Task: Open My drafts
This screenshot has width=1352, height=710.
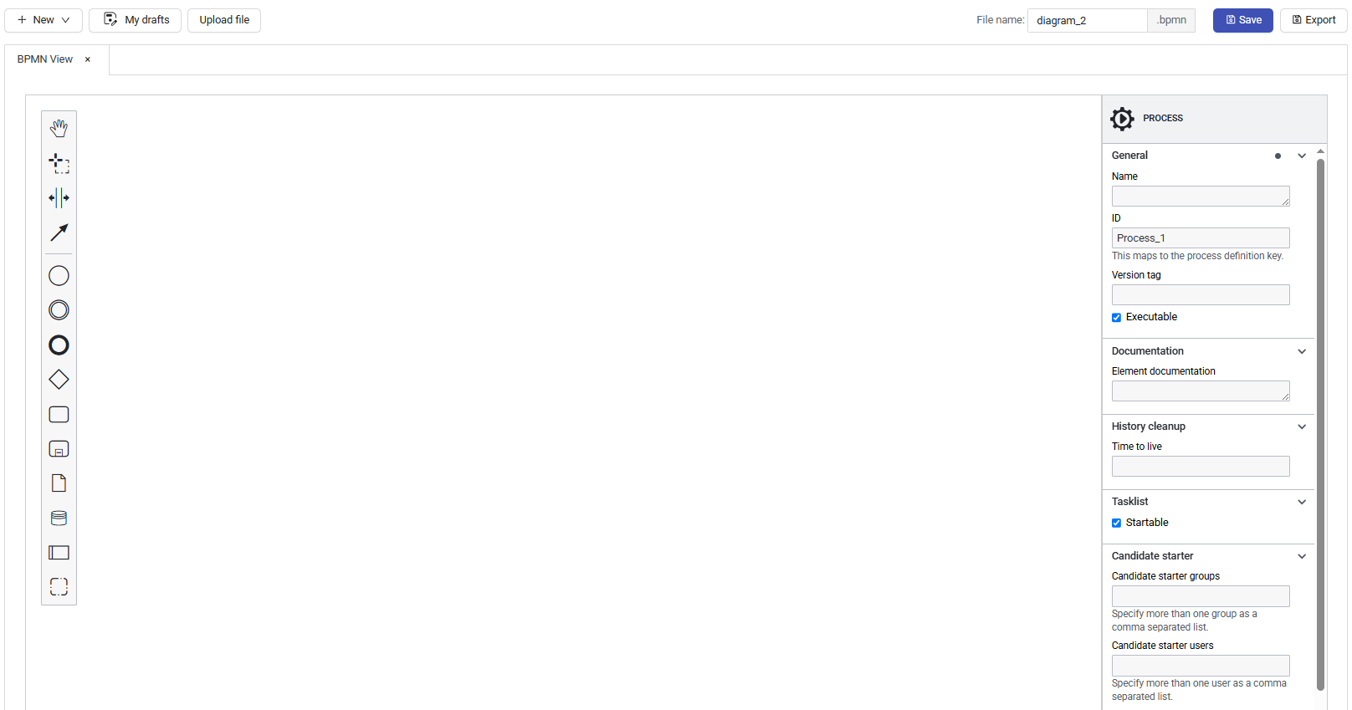Action: tap(136, 20)
